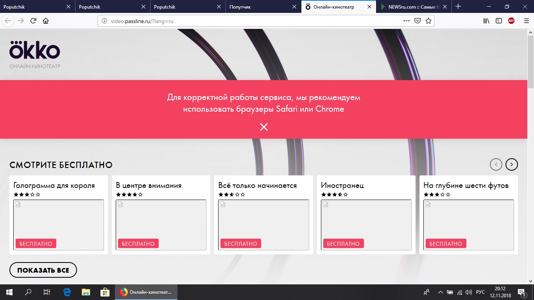Open thumbnail for Голограмма для короля

pyautogui.click(x=59, y=225)
